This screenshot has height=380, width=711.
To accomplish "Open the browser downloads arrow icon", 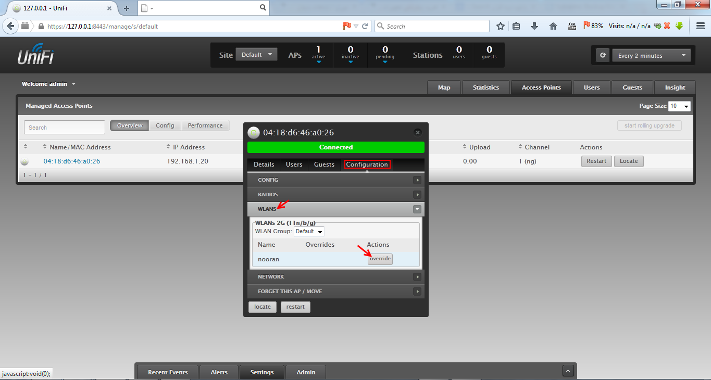I will [534, 26].
